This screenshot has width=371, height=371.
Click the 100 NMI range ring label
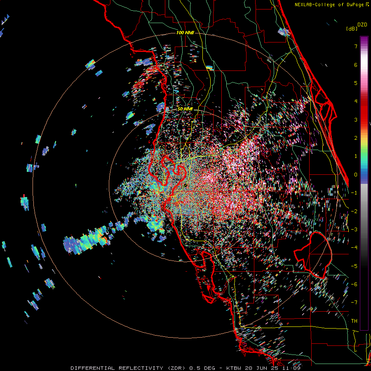pos(185,33)
